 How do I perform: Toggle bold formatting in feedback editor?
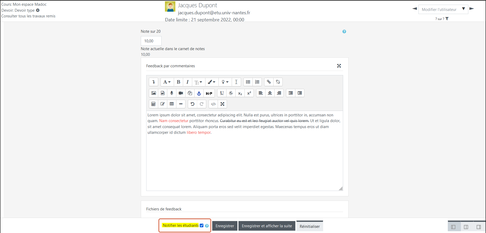pyautogui.click(x=178, y=82)
